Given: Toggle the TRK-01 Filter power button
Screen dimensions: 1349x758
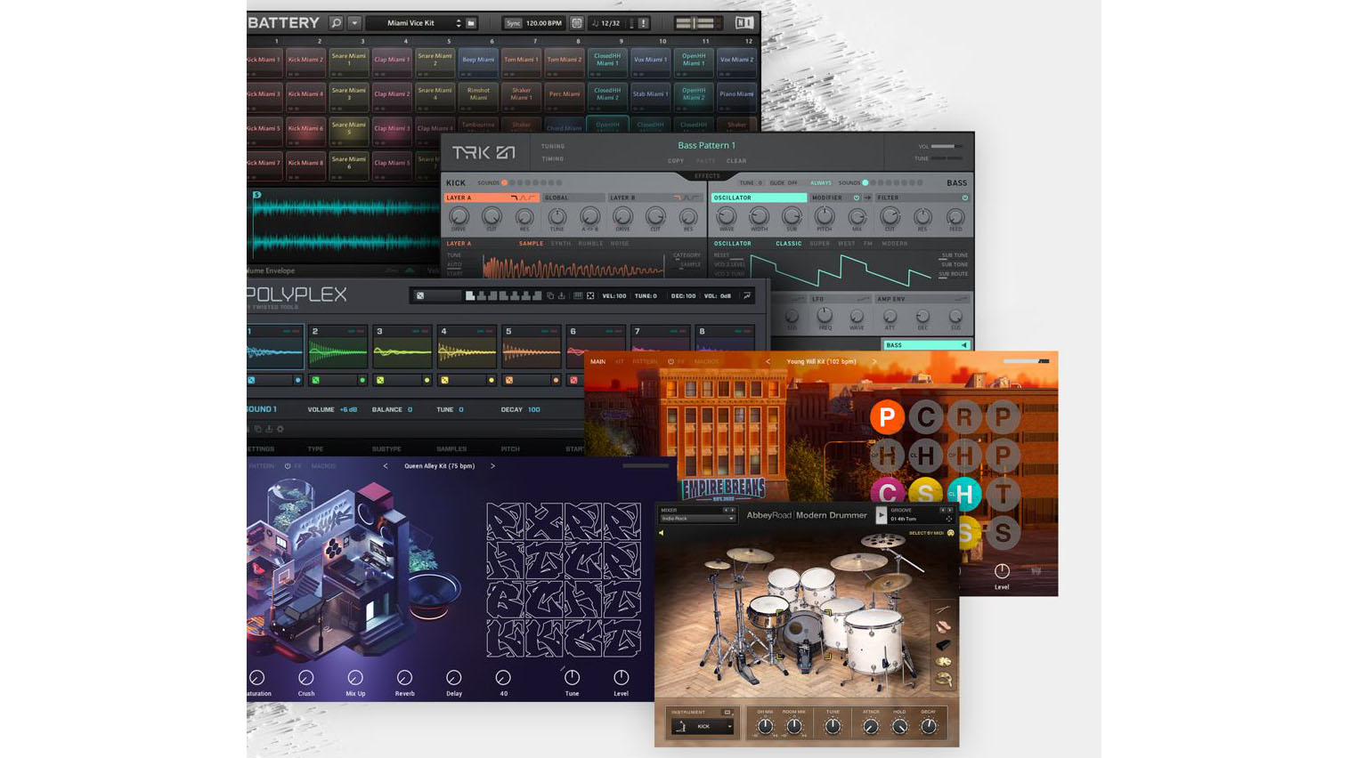Looking at the screenshot, I should (x=964, y=198).
